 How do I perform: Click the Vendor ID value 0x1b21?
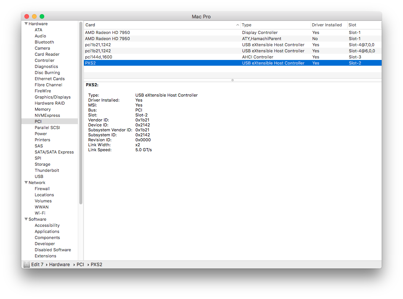click(x=142, y=120)
